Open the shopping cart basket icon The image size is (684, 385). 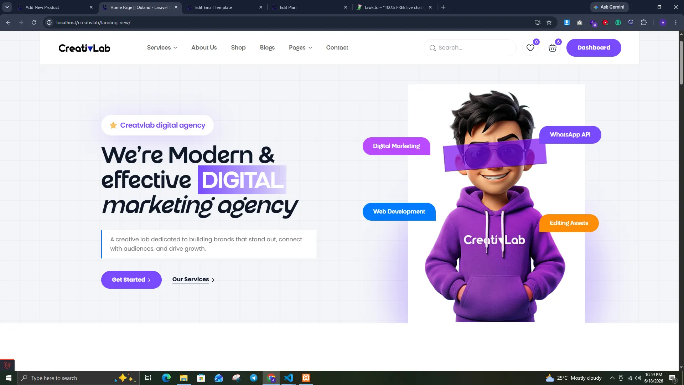pos(553,48)
